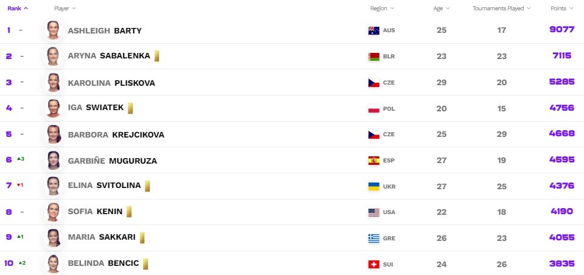Image resolution: width=584 pixels, height=275 pixels.
Task: Click the gold badge beside Iga Swiatek
Action: pyautogui.click(x=130, y=108)
